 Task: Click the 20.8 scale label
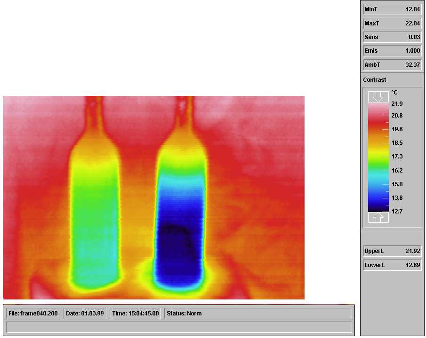397,116
